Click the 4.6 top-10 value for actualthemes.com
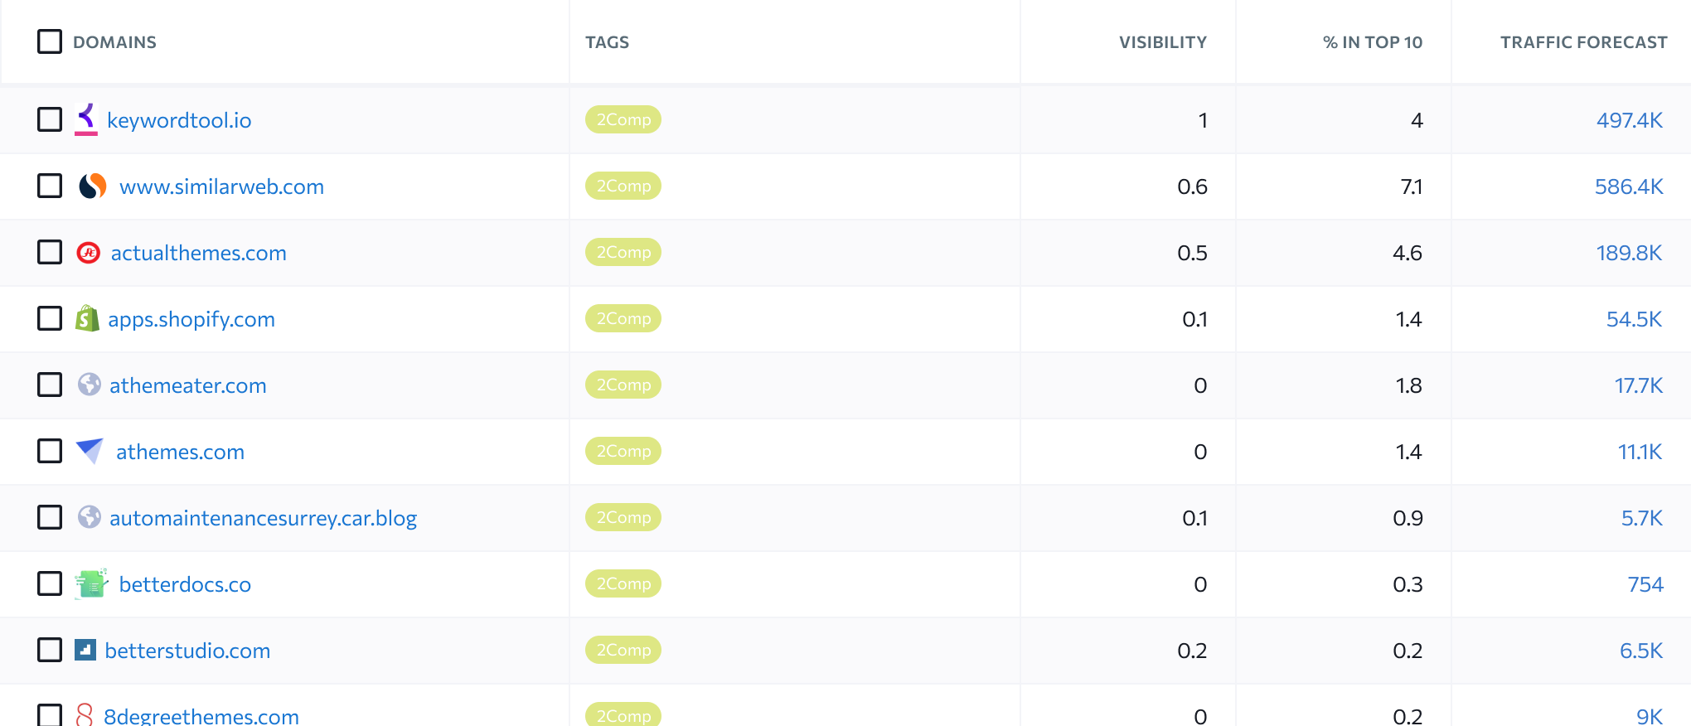Screen dimensions: 1691x726 (1408, 253)
